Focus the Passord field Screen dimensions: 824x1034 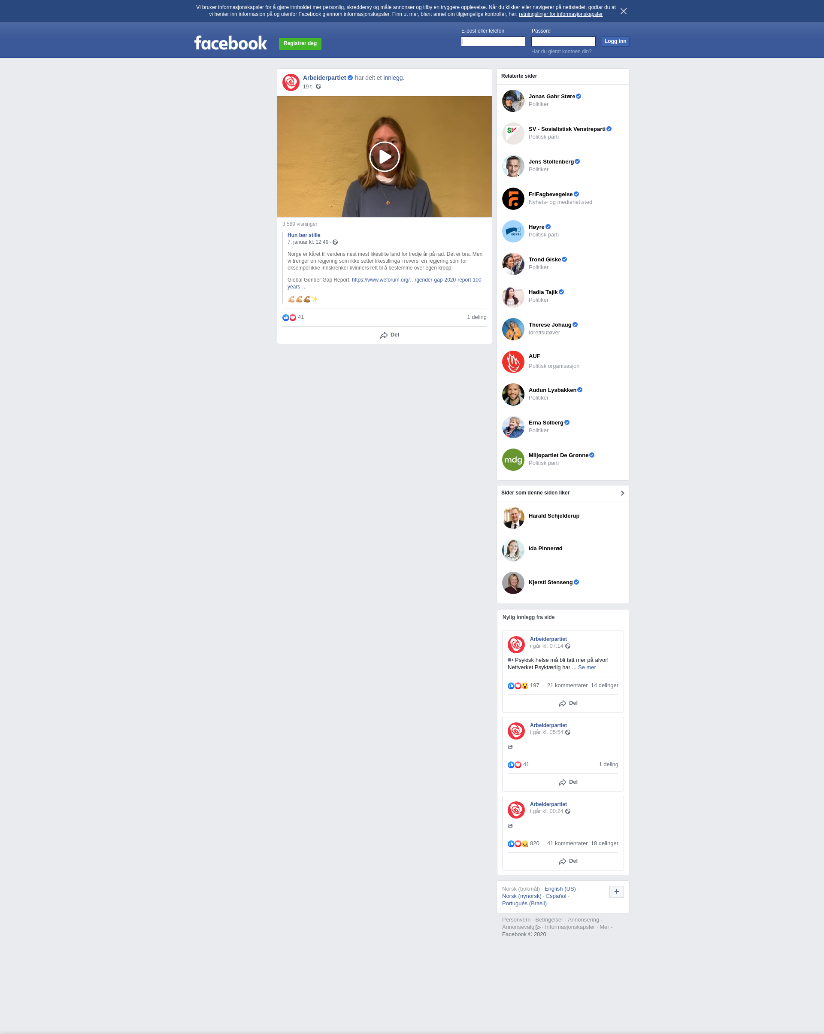coord(563,42)
